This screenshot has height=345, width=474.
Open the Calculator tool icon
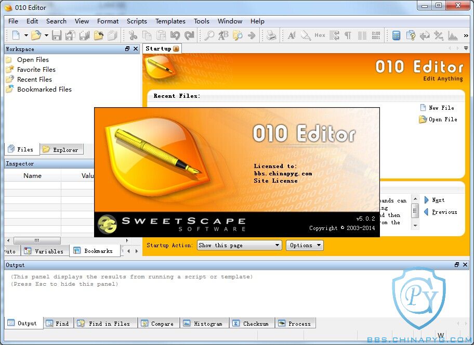click(397, 35)
